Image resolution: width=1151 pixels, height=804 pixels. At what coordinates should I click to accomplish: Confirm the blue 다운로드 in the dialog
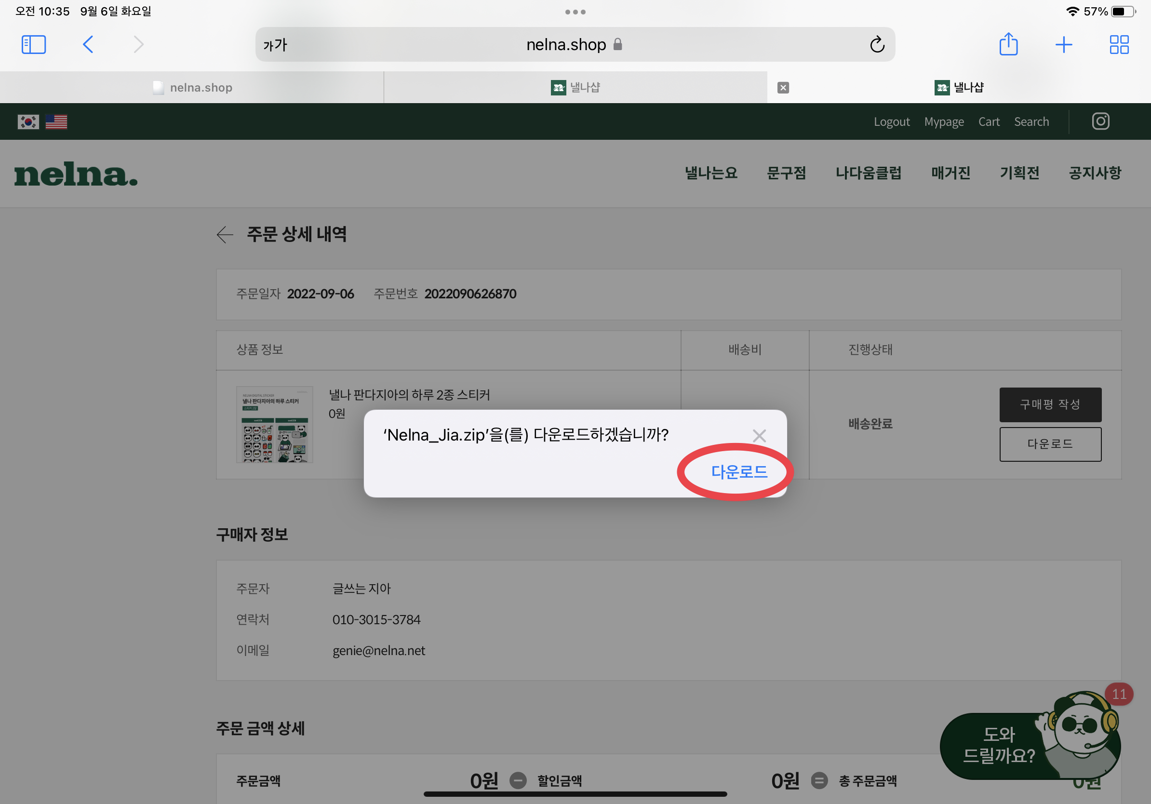(x=739, y=472)
